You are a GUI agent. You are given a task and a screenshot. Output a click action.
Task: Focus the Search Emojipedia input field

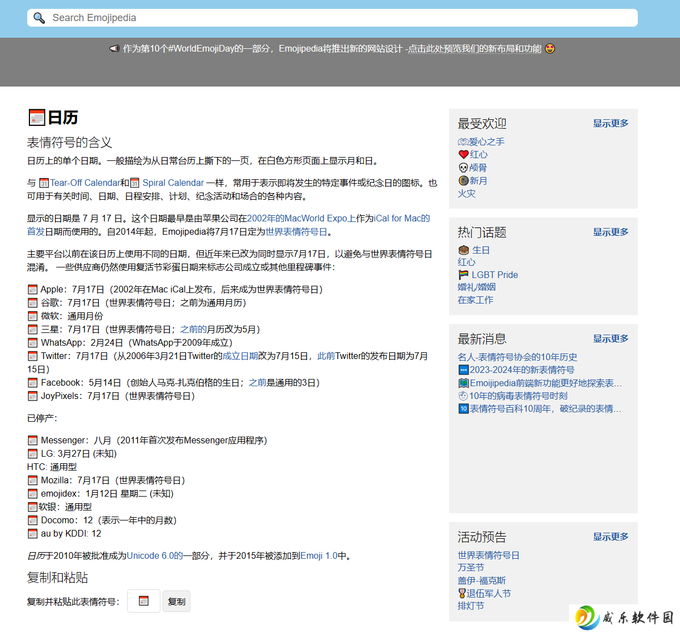pos(333,18)
